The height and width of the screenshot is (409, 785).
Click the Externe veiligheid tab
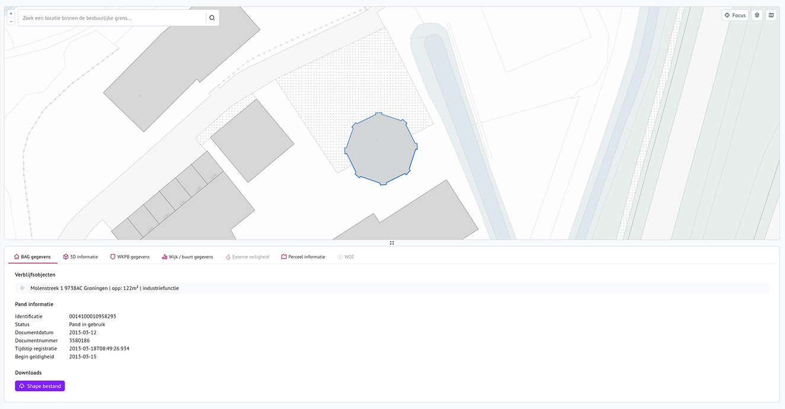248,256
